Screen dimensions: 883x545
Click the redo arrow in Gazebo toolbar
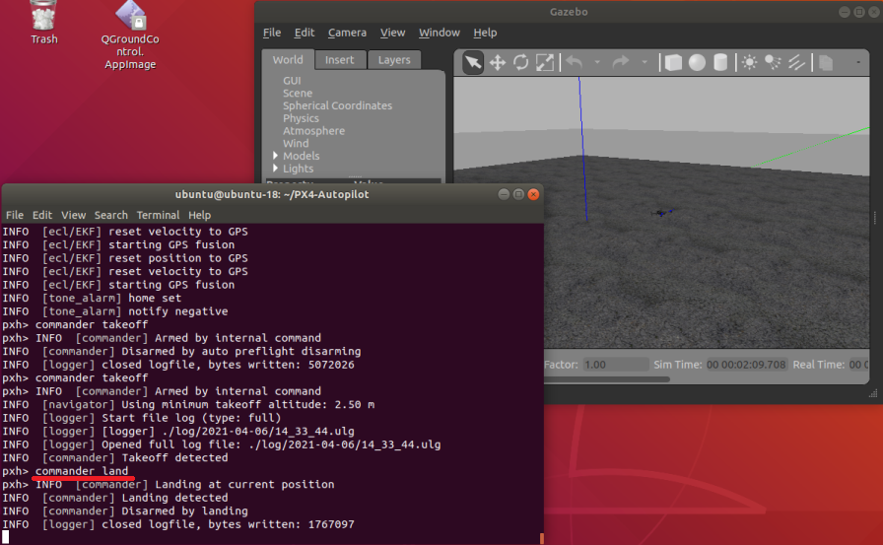coord(620,62)
